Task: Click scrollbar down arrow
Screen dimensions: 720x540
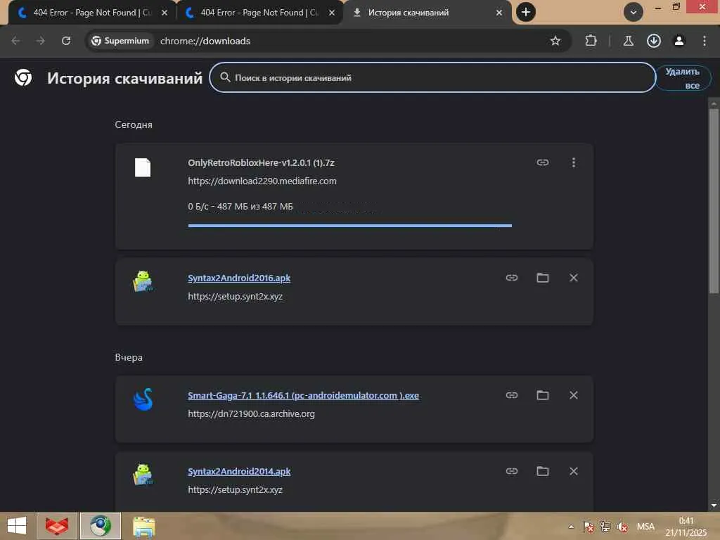Action: pyautogui.click(x=714, y=506)
